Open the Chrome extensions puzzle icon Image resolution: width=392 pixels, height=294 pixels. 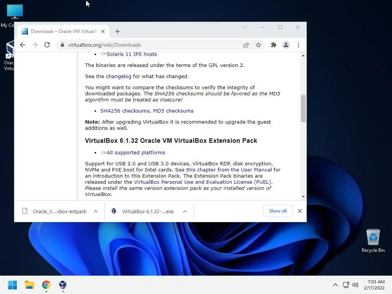point(273,45)
